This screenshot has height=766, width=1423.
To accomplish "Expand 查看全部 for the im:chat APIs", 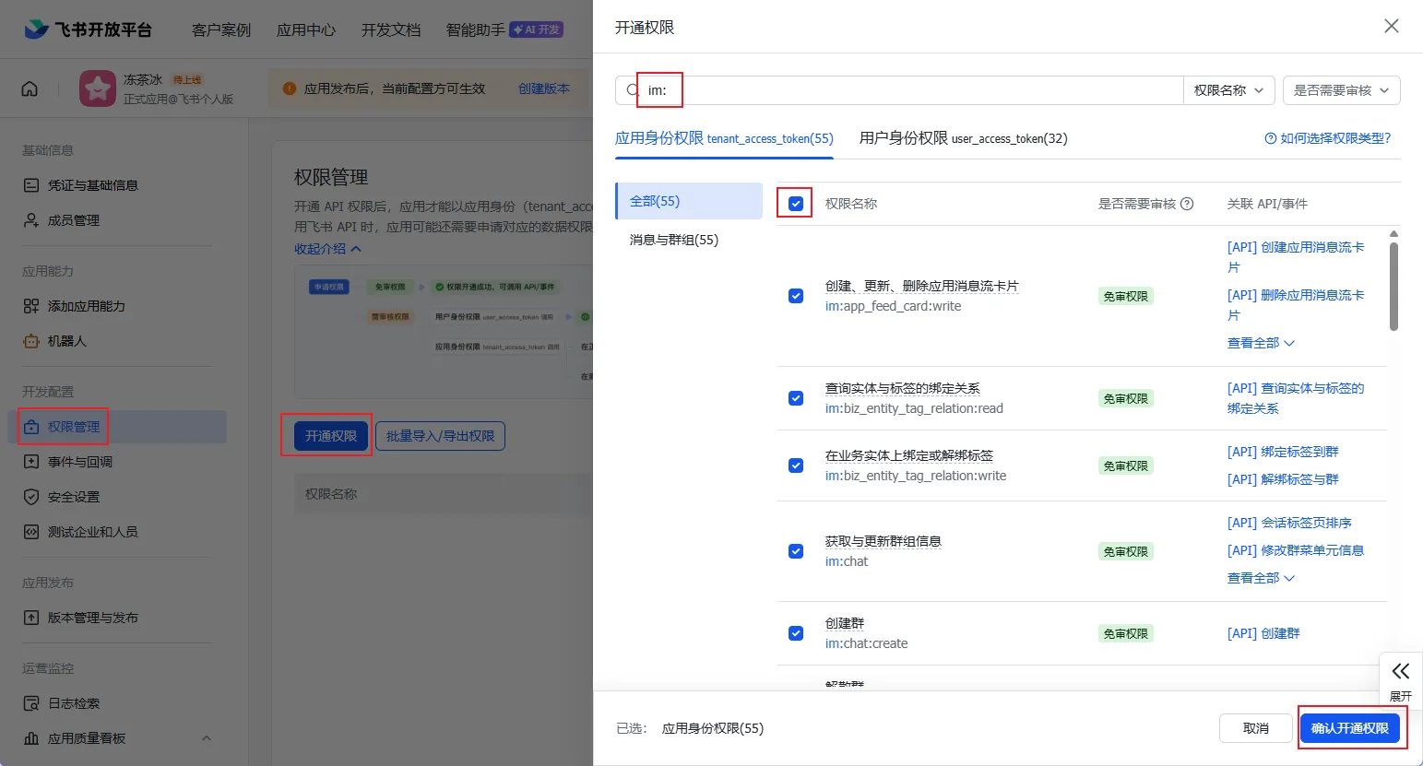I will tap(1260, 578).
